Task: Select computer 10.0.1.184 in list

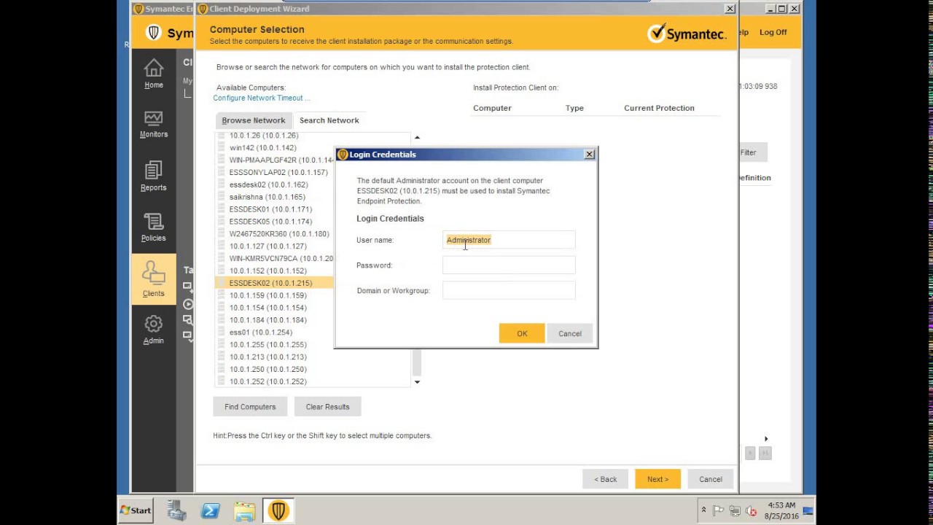Action: (268, 320)
